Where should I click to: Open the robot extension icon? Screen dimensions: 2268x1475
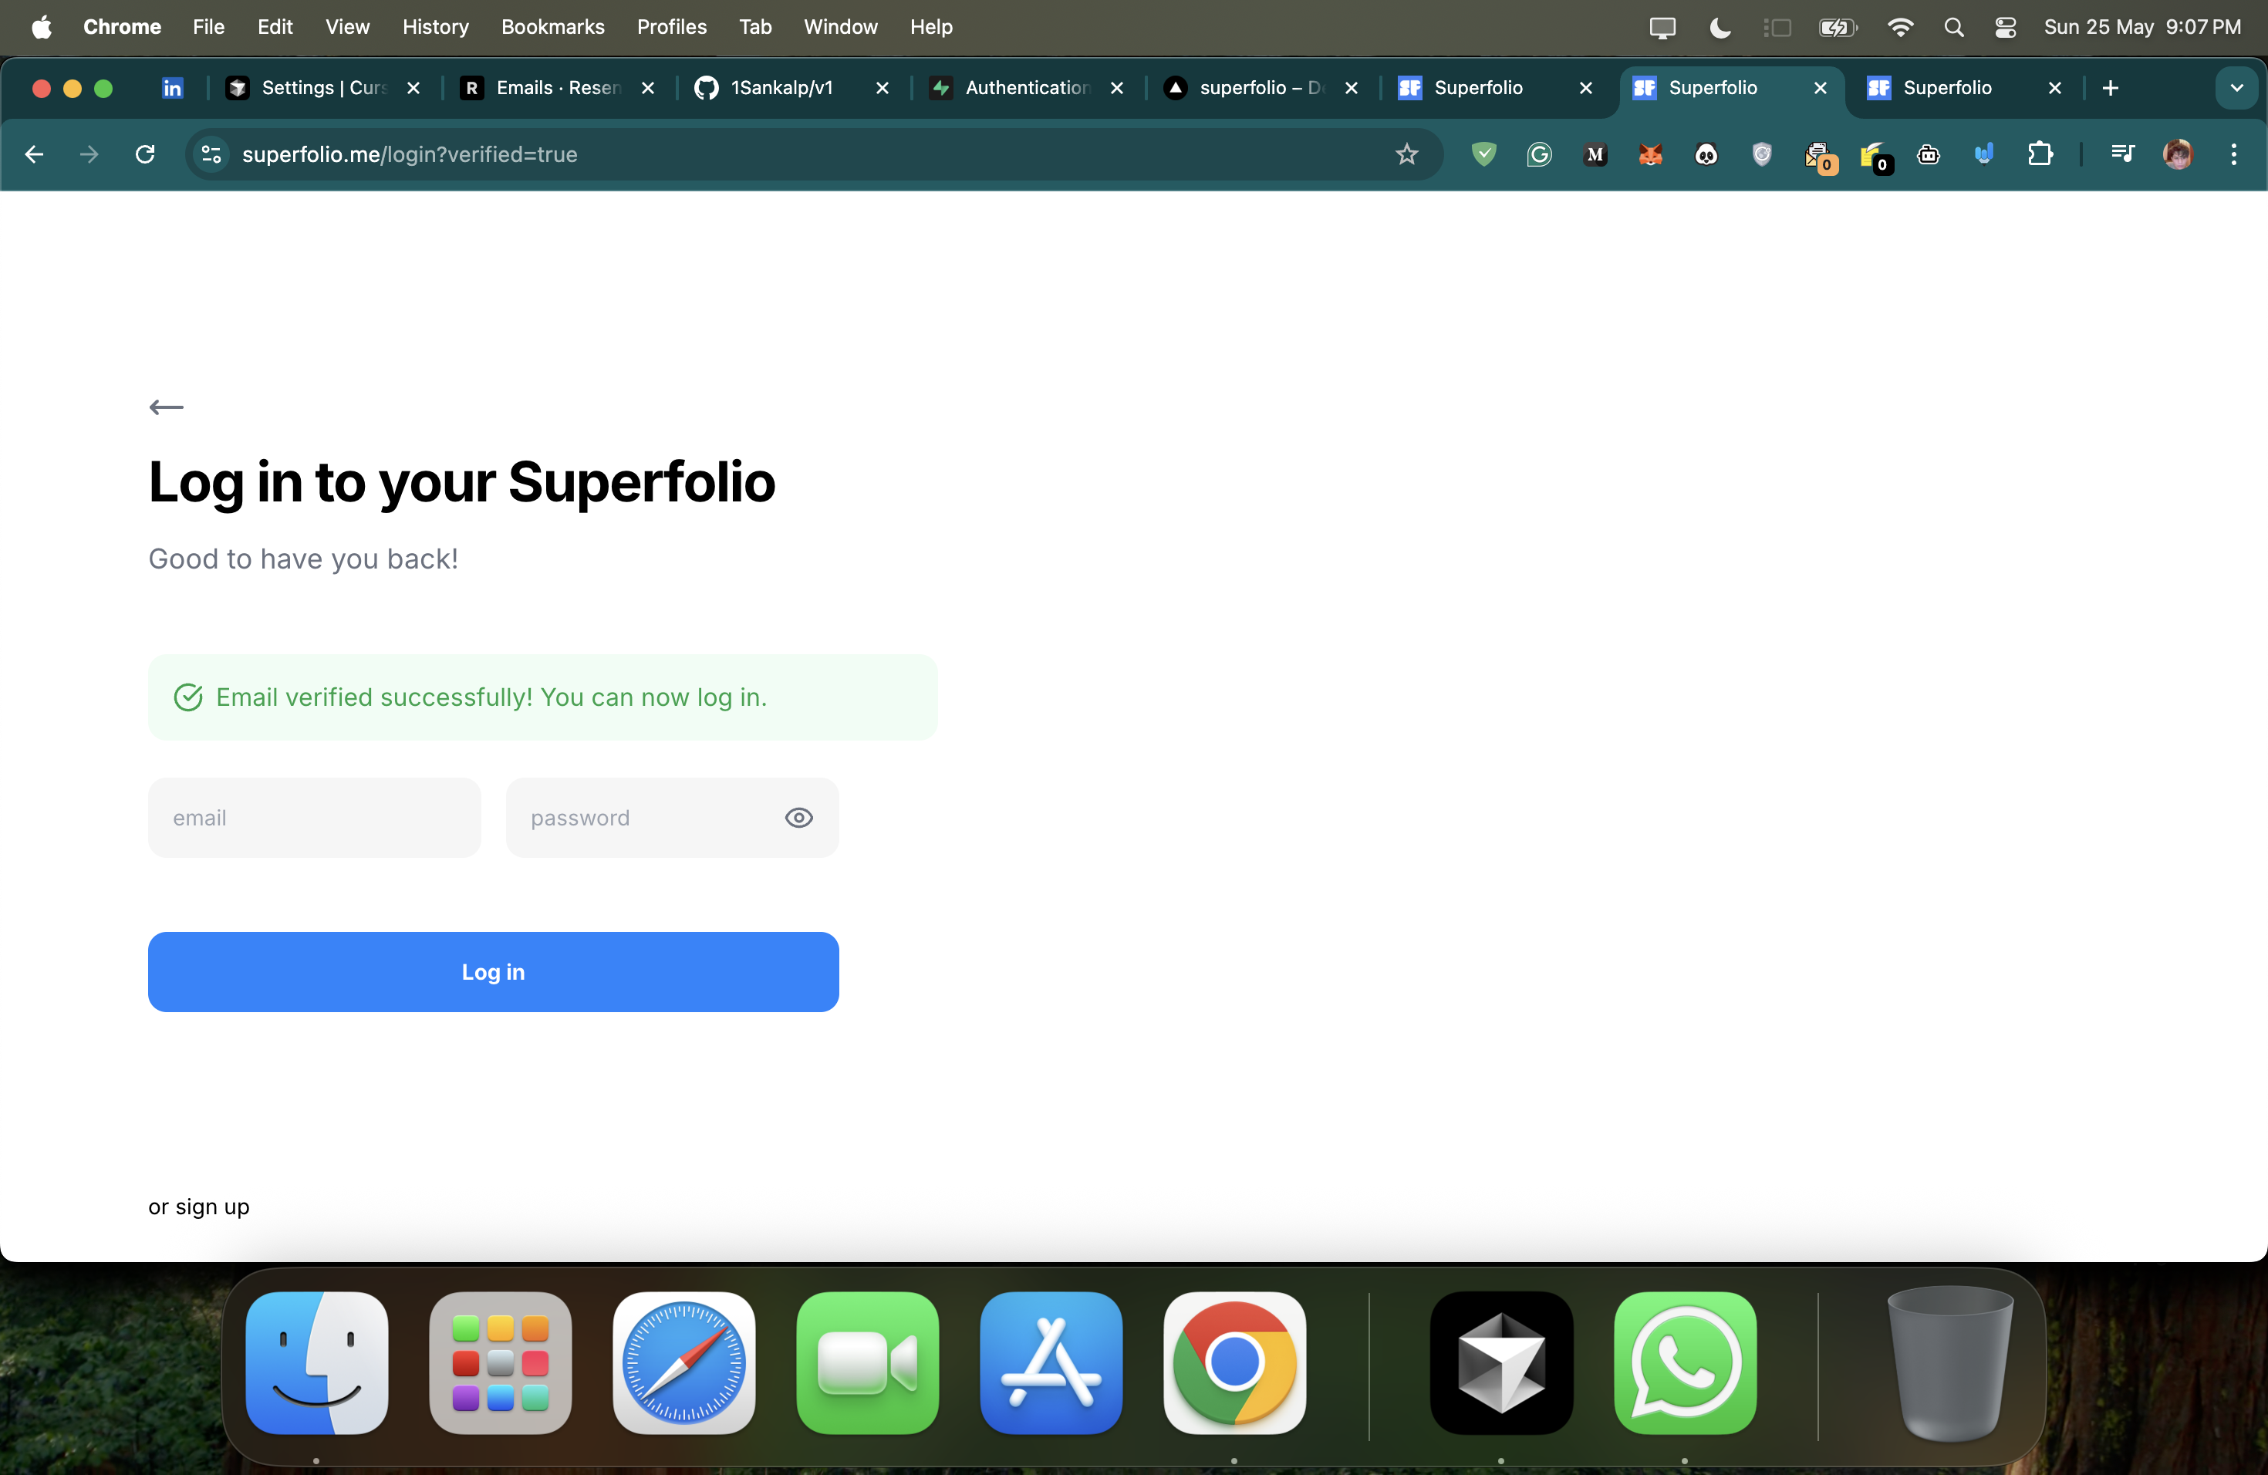pyautogui.click(x=1929, y=154)
